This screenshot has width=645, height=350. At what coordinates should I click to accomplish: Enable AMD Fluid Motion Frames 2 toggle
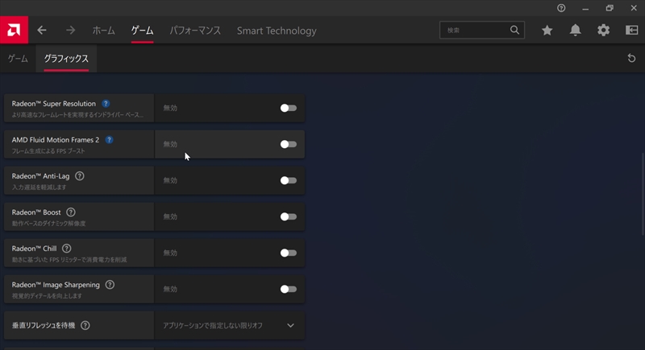click(x=289, y=144)
